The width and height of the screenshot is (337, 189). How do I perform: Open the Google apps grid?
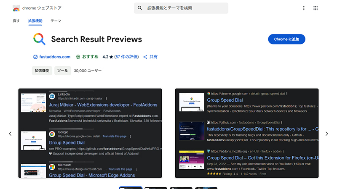pyautogui.click(x=316, y=8)
